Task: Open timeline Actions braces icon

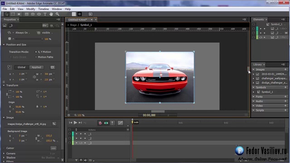Action: 69,130
